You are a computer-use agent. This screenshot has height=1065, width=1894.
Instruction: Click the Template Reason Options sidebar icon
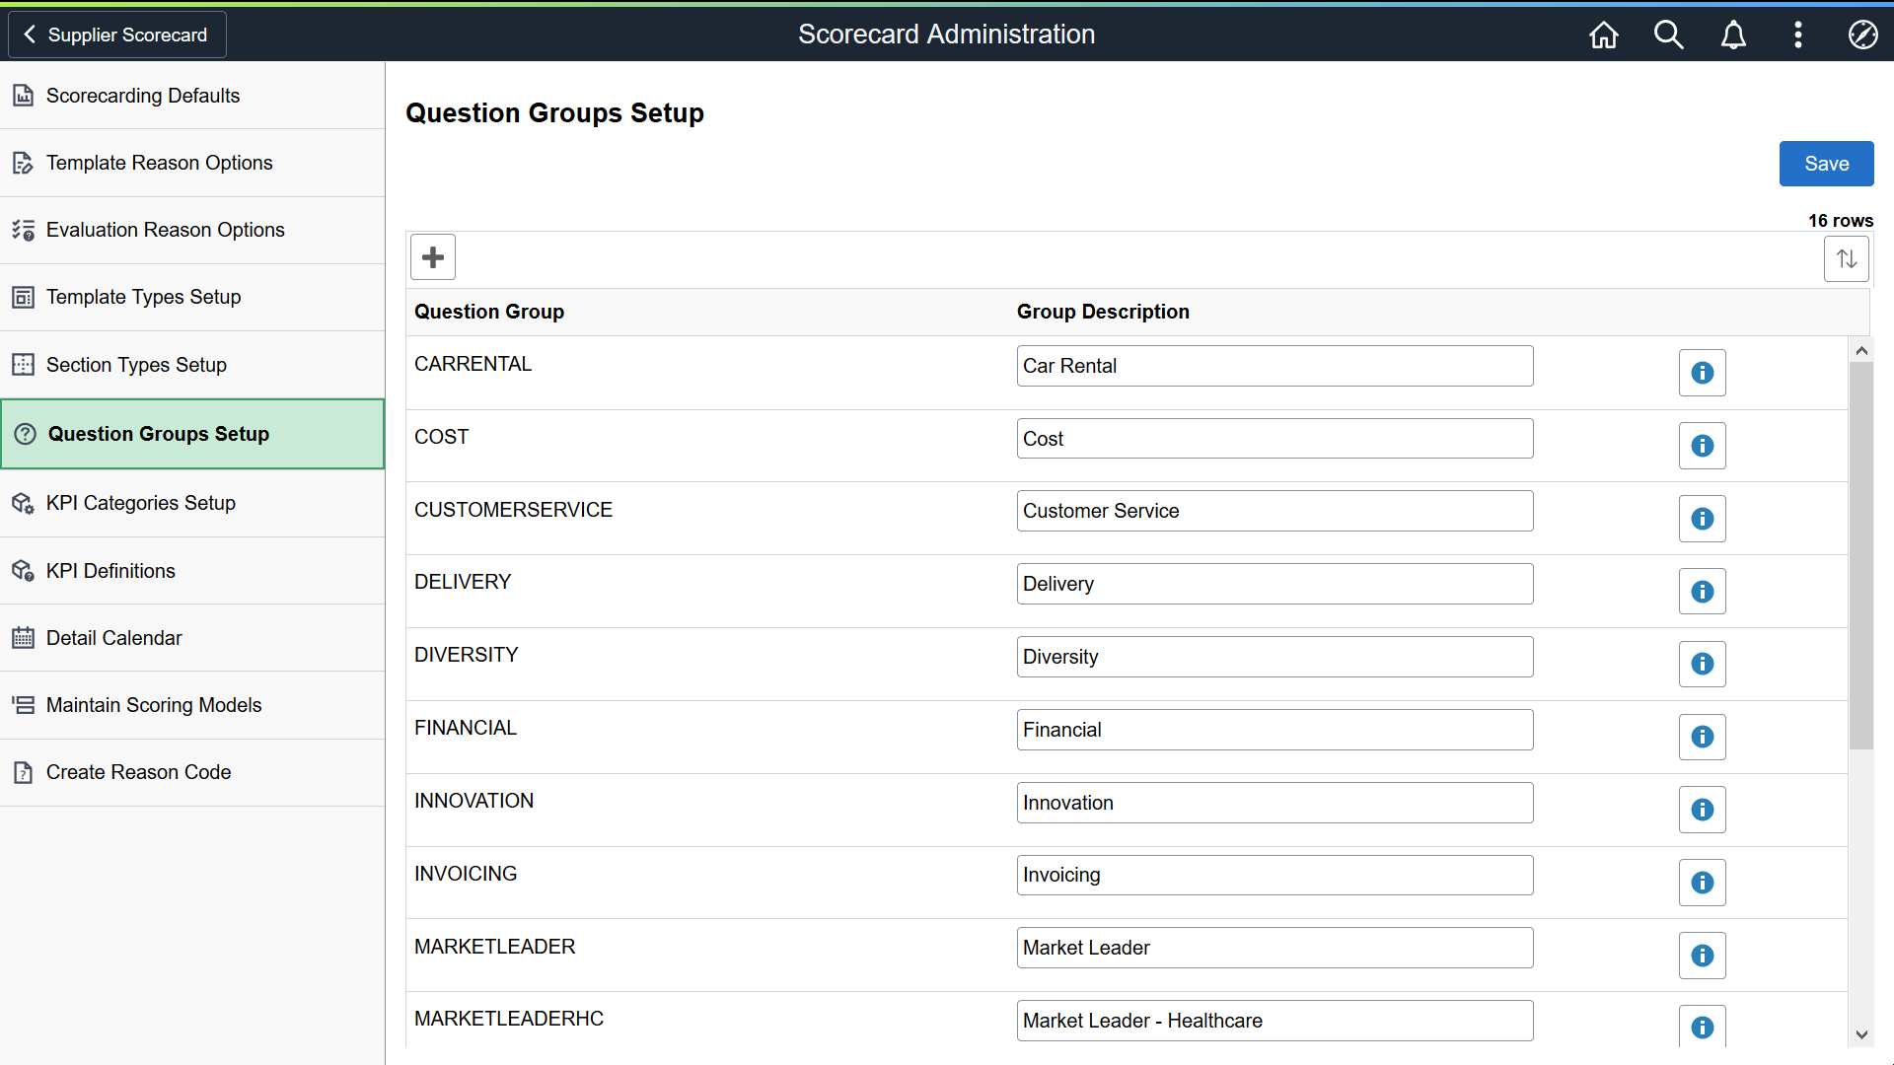pyautogui.click(x=24, y=163)
